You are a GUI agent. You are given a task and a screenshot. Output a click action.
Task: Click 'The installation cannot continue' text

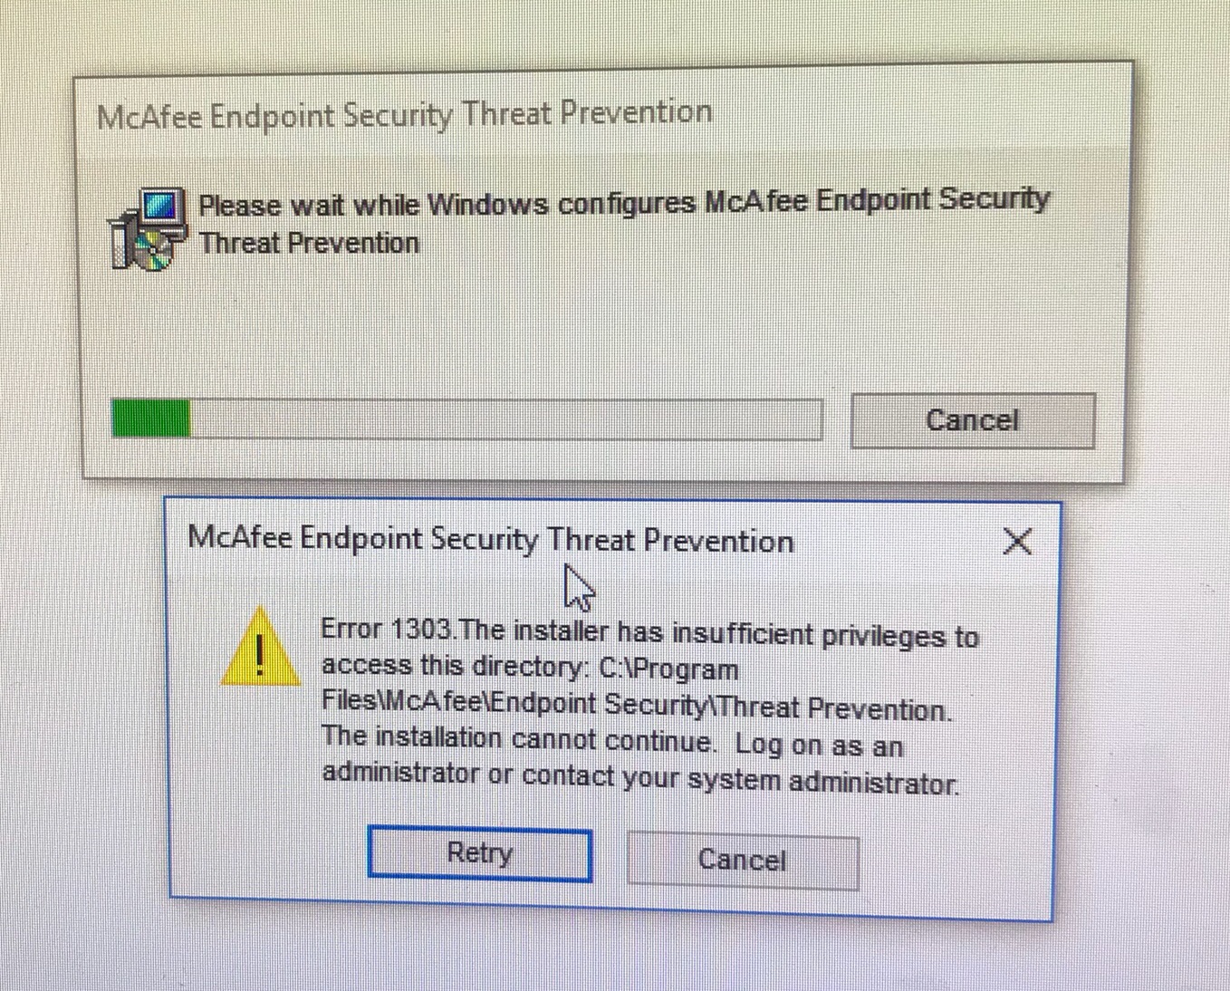point(517,738)
